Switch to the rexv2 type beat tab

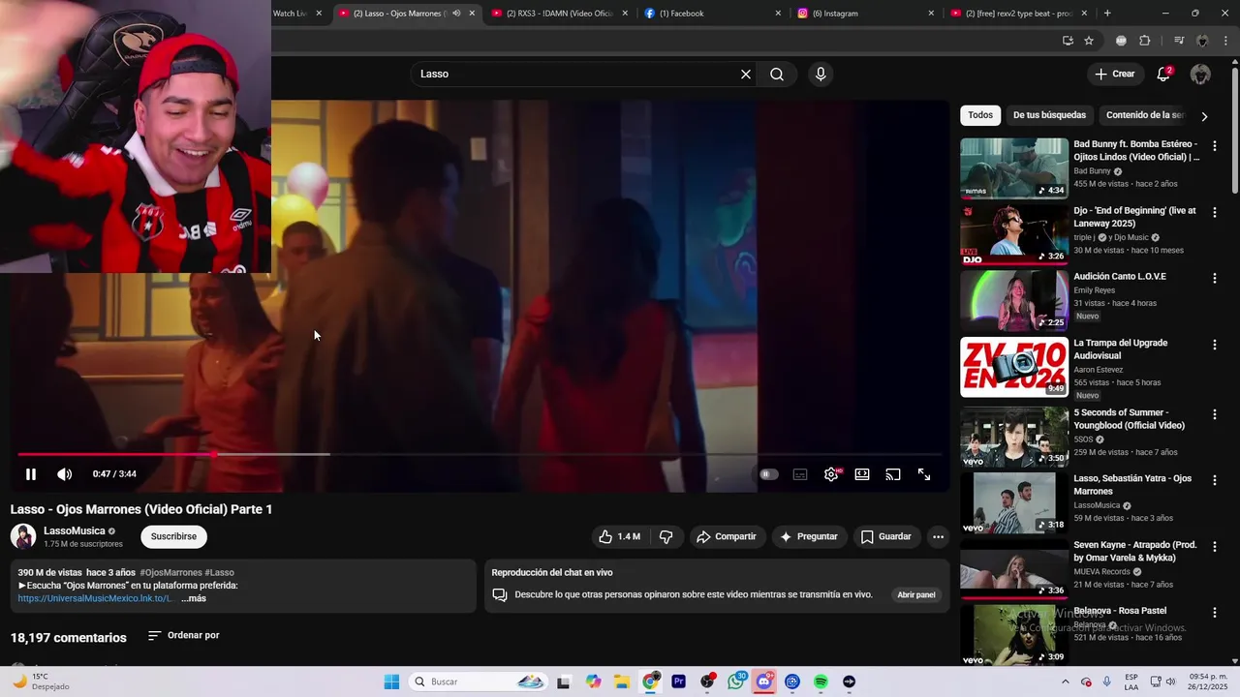(1019, 14)
